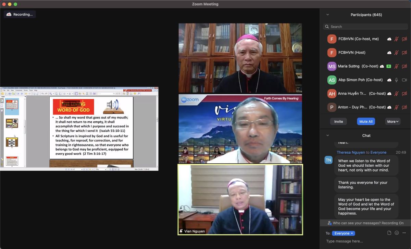
Task: Open Tools menu in Foxit Reader
Action: (31, 91)
